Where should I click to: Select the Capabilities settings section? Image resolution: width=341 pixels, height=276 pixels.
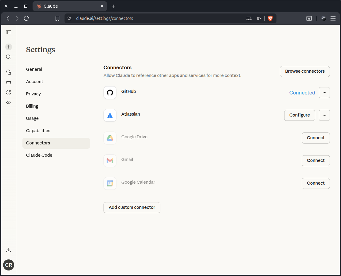pos(38,130)
